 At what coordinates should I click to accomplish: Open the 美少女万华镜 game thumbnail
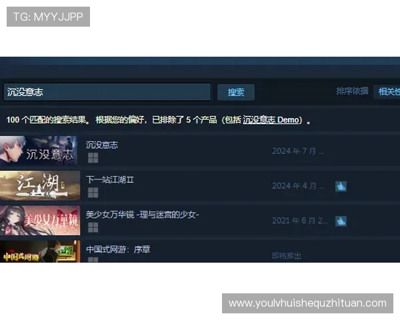pyautogui.click(x=40, y=221)
